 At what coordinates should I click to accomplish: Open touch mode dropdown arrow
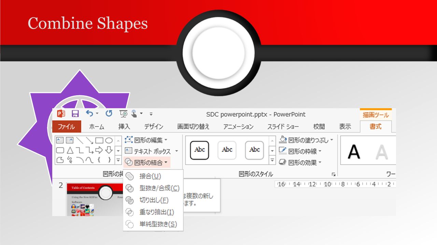click(x=141, y=114)
